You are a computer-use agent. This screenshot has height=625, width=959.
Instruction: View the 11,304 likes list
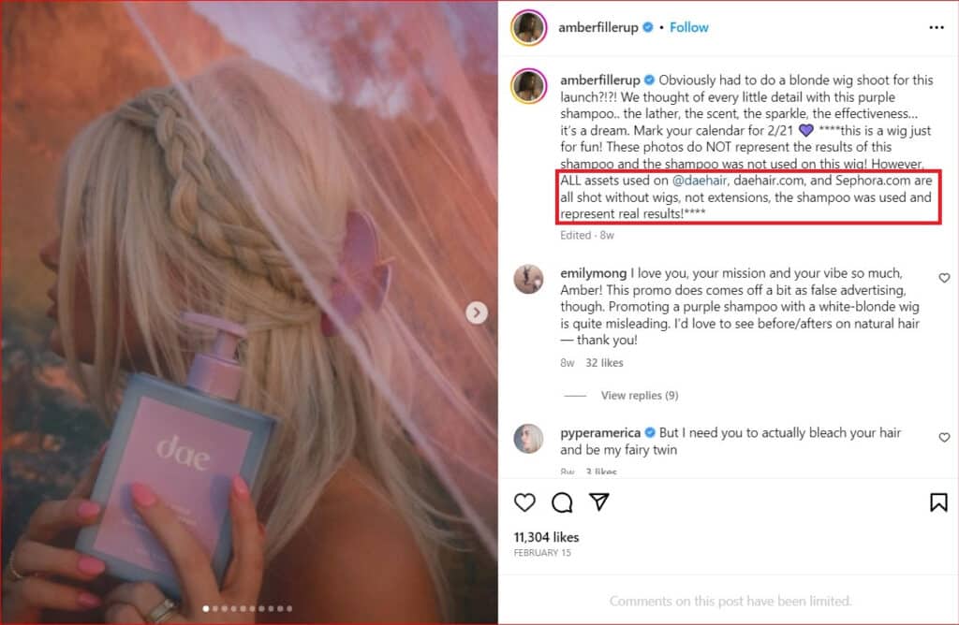(546, 537)
